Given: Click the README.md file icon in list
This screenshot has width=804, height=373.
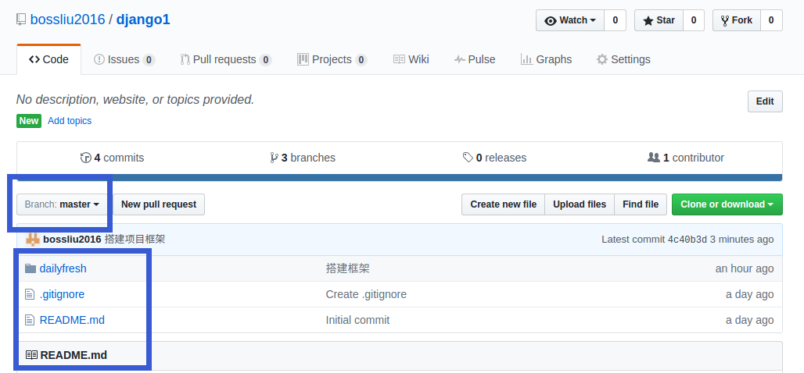Looking at the screenshot, I should (31, 320).
